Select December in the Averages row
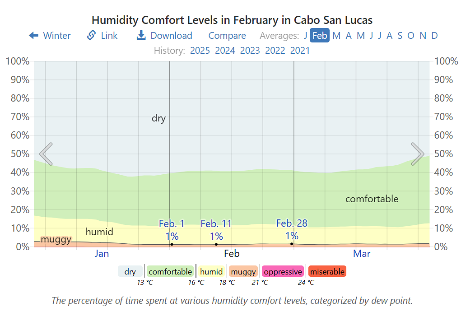Viewport: 475px width, 335px height. 434,35
